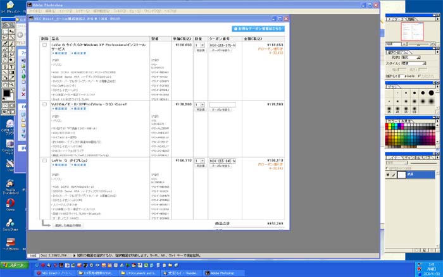The width and height of the screenshot is (443, 277).
Task: Open the スタイル style dropdown
Action: pos(414,63)
